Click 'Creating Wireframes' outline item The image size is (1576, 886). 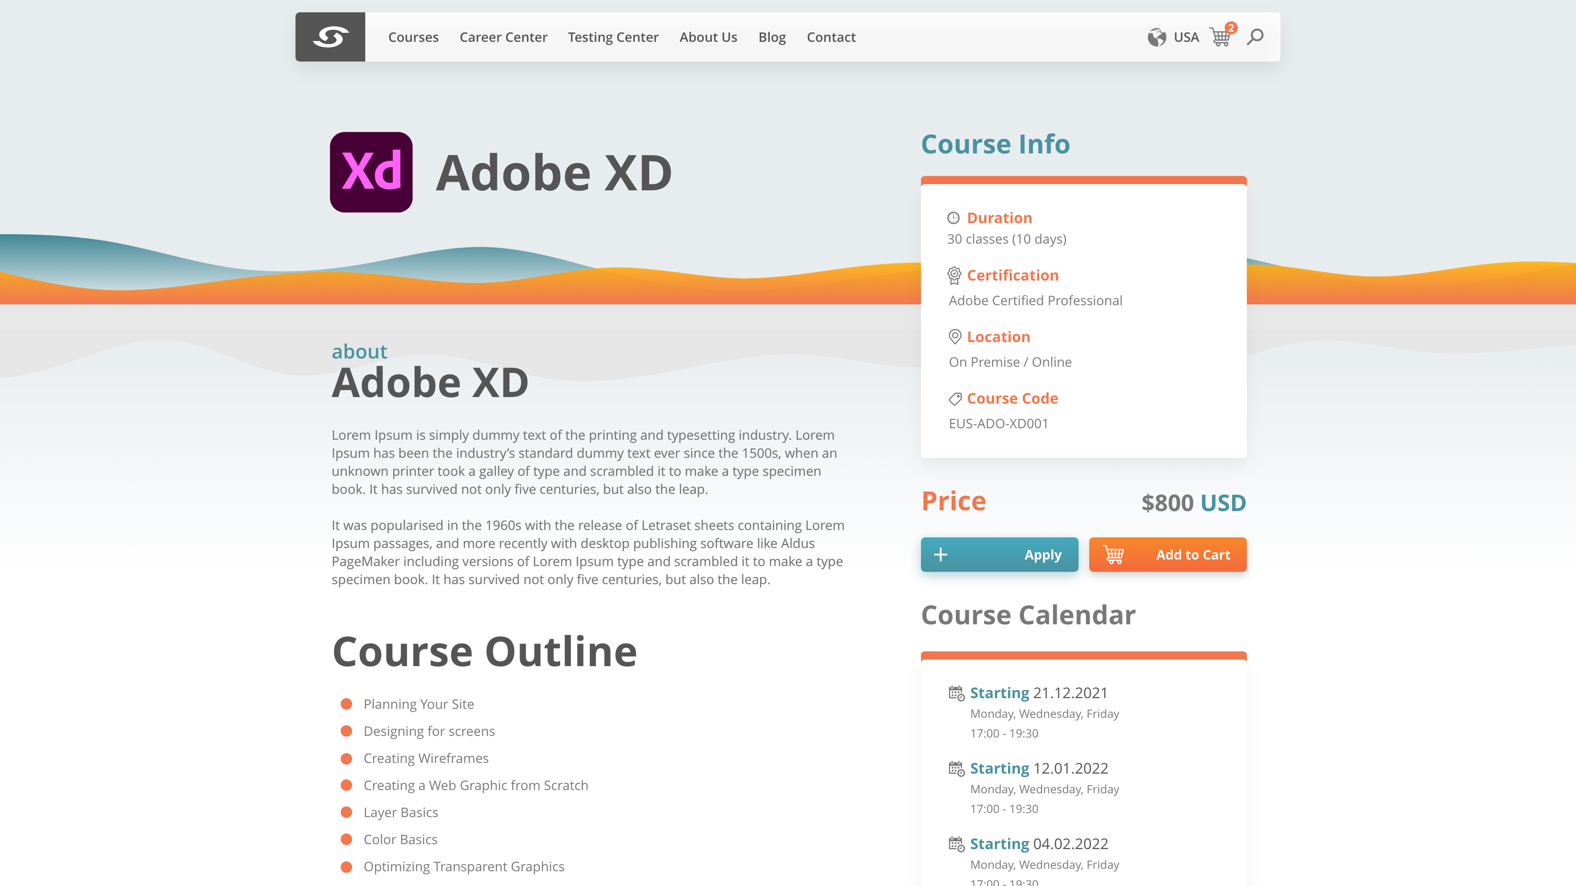coord(426,758)
